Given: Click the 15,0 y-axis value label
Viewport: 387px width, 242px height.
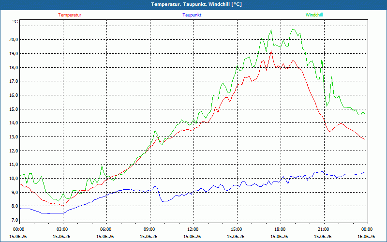Looking at the screenshot, I should [x=15, y=109].
